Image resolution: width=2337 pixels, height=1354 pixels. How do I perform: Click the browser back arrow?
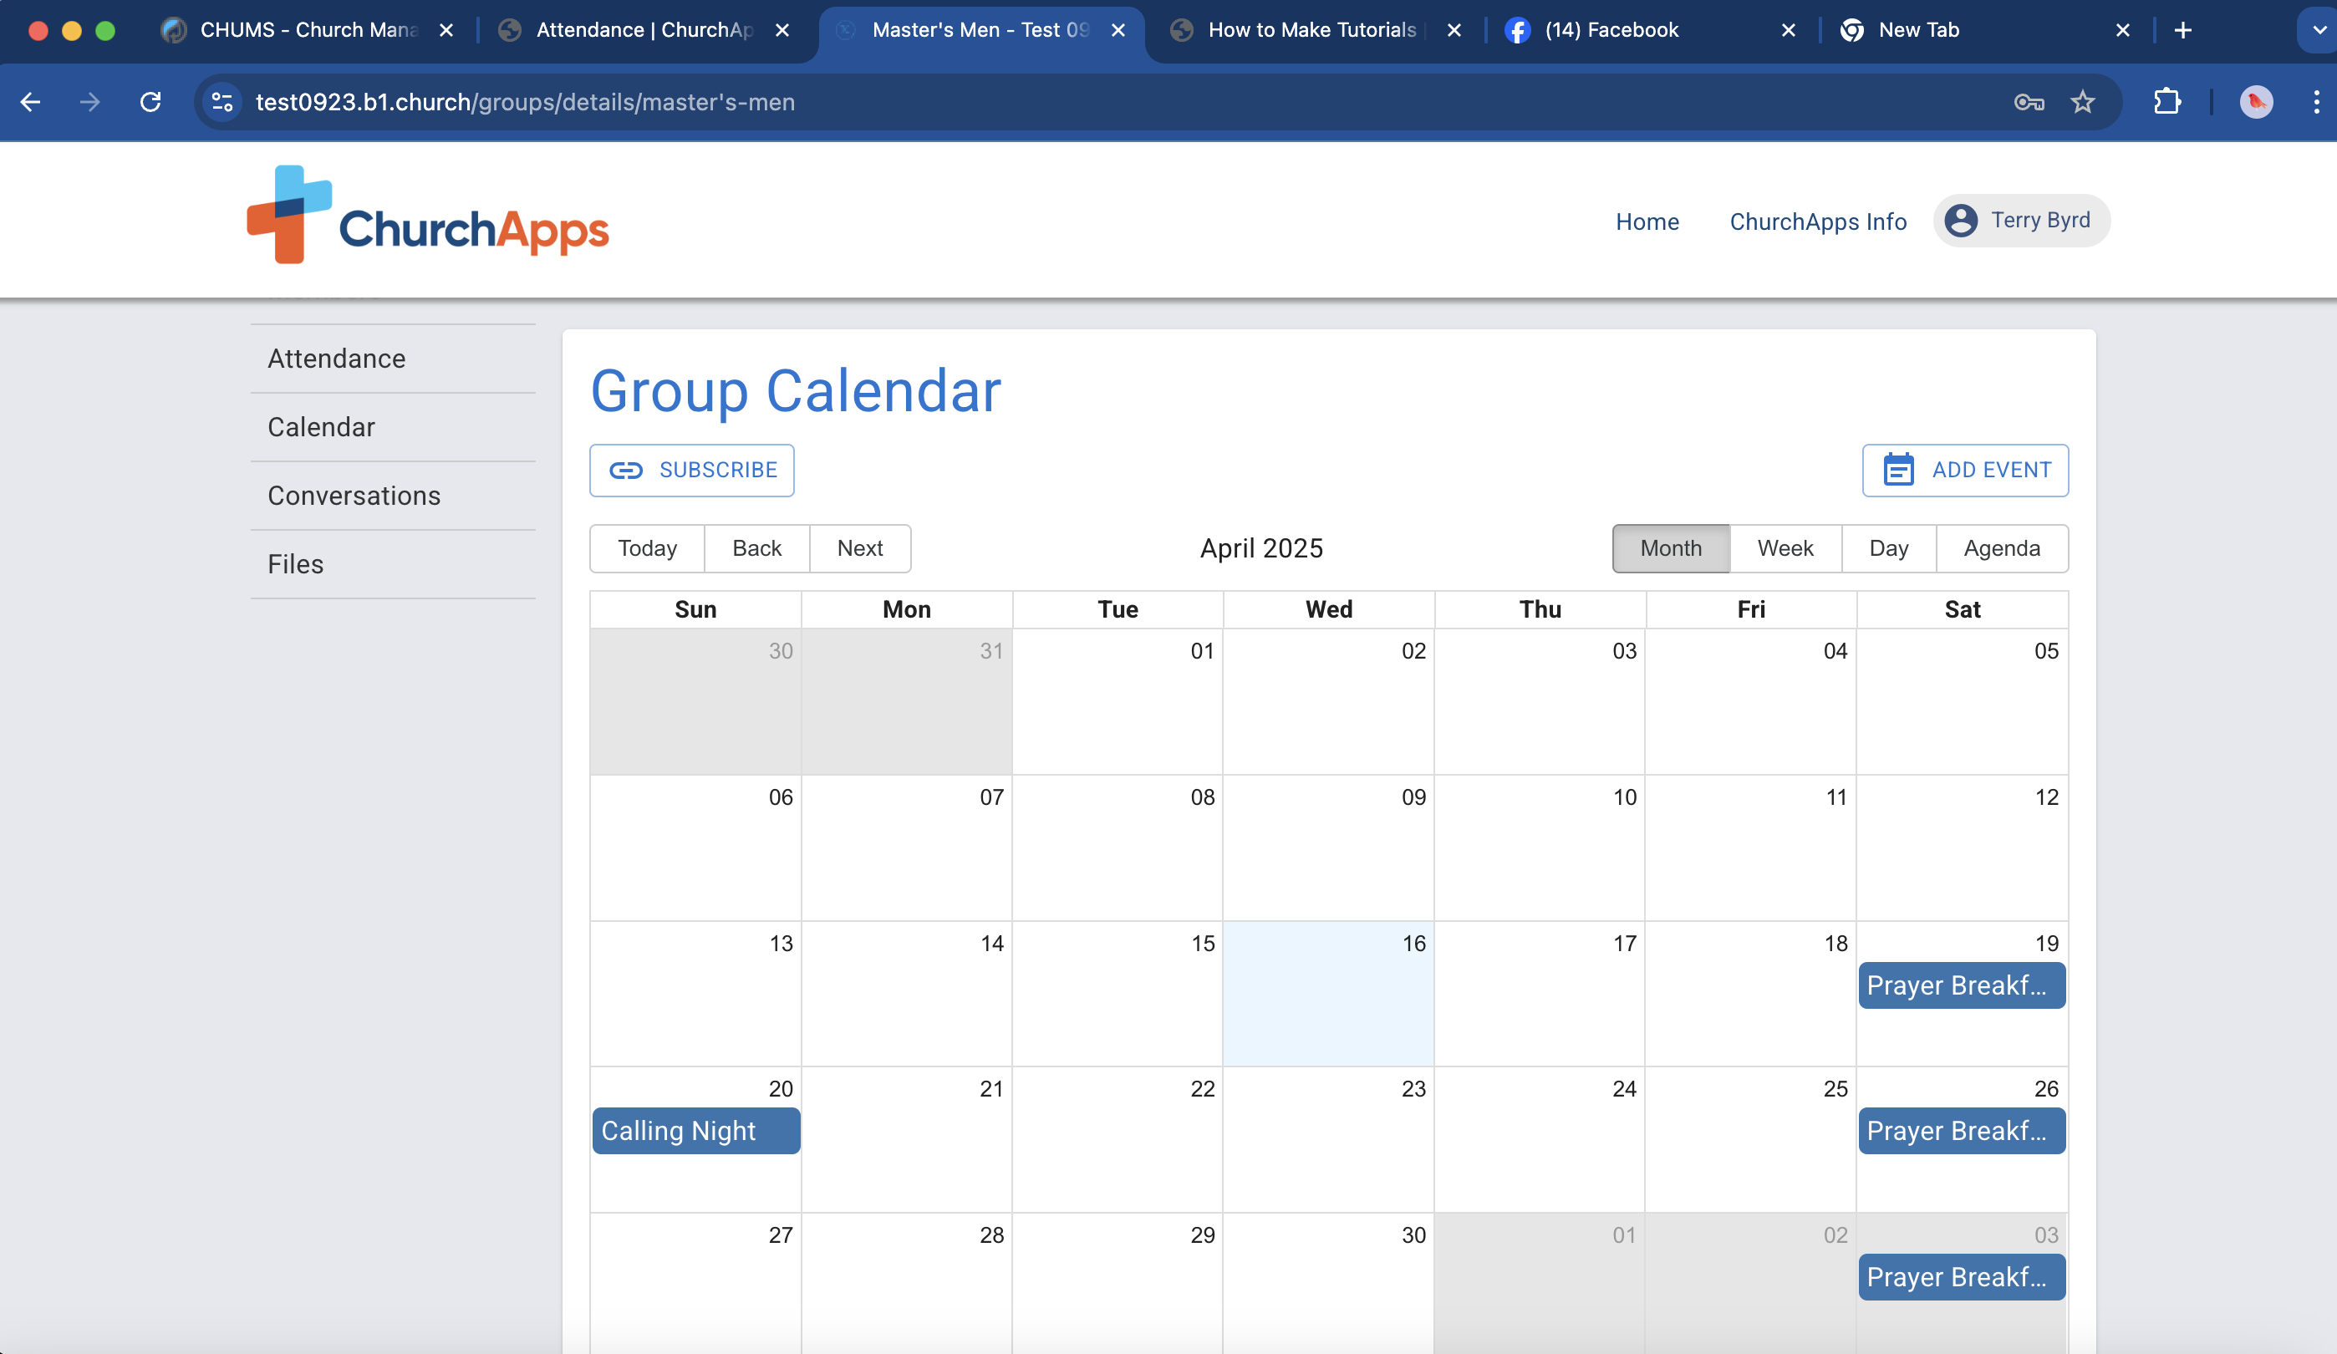point(31,102)
